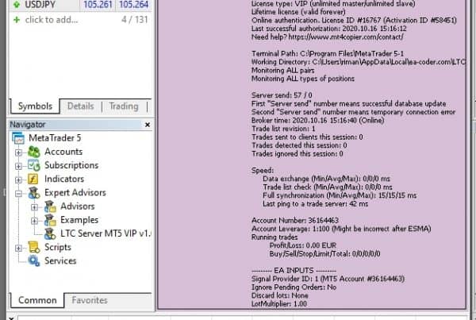Screen dimensions: 476x320
Task: Select the Accounts label in Navigator
Action: coord(63,152)
